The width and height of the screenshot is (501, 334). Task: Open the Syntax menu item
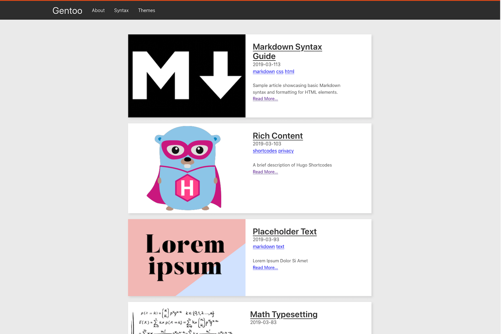pos(121,10)
